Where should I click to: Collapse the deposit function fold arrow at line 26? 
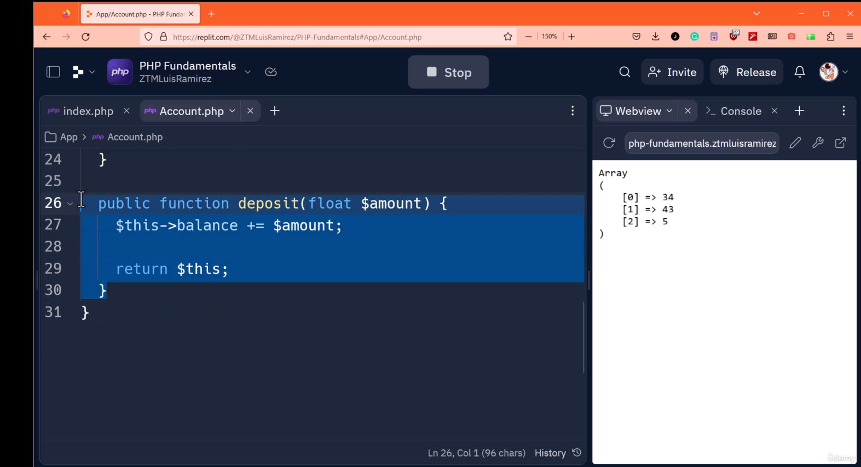click(x=70, y=204)
